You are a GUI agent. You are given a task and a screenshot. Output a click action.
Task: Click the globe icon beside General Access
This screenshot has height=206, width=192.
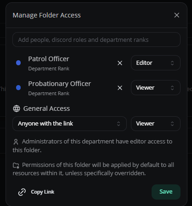pyautogui.click(x=17, y=109)
